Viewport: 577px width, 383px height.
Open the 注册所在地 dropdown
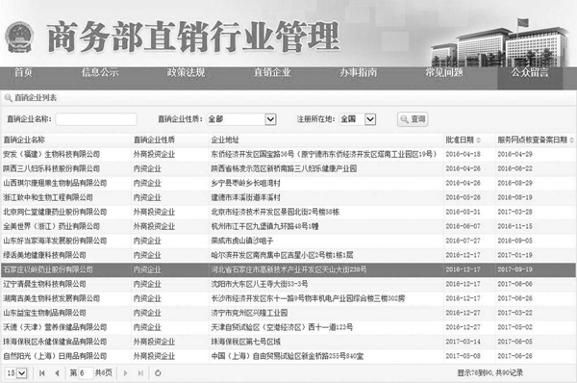(370, 119)
